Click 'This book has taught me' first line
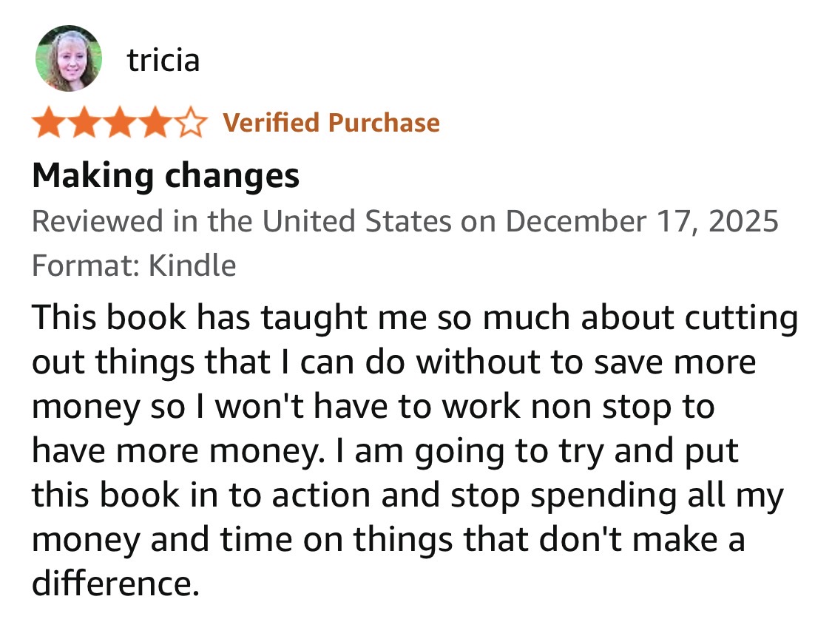Image resolution: width=832 pixels, height=619 pixels. coord(414,318)
